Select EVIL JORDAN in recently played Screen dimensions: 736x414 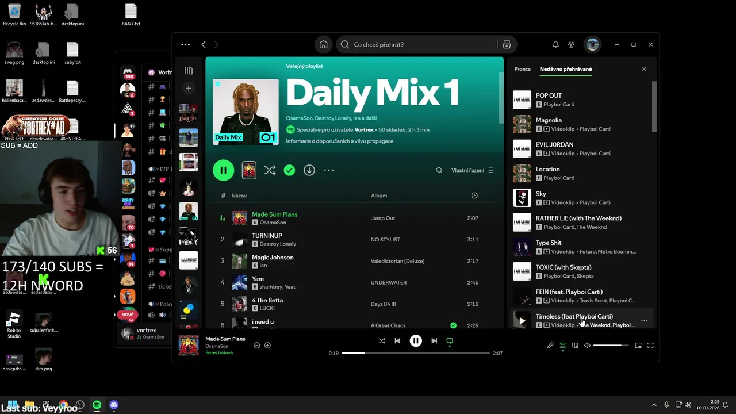click(x=582, y=148)
